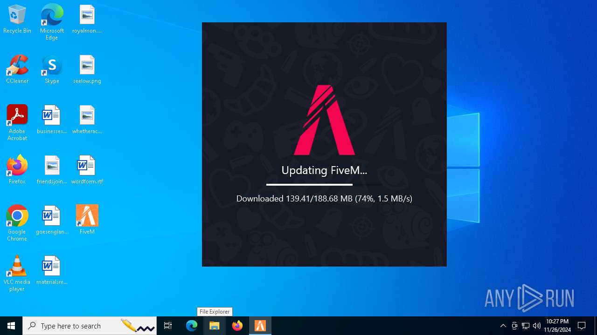The image size is (597, 335).
Task: Open Microsoft Edge in the taskbar
Action: 192,326
